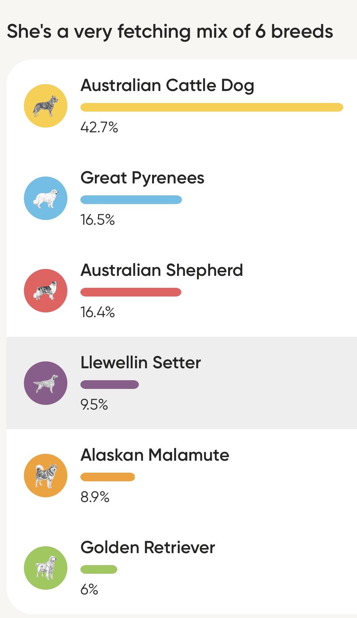Click the purple Llewellin Setter percentage bar
The image size is (357, 618).
(109, 385)
